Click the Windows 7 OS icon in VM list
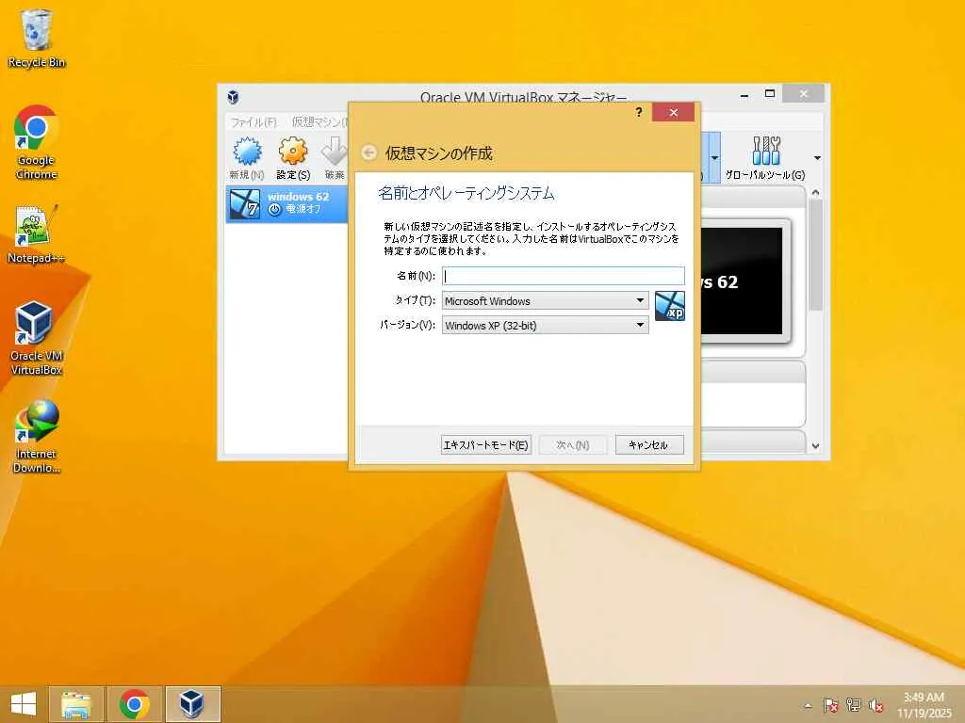Image resolution: width=965 pixels, height=723 pixels. pyautogui.click(x=244, y=204)
